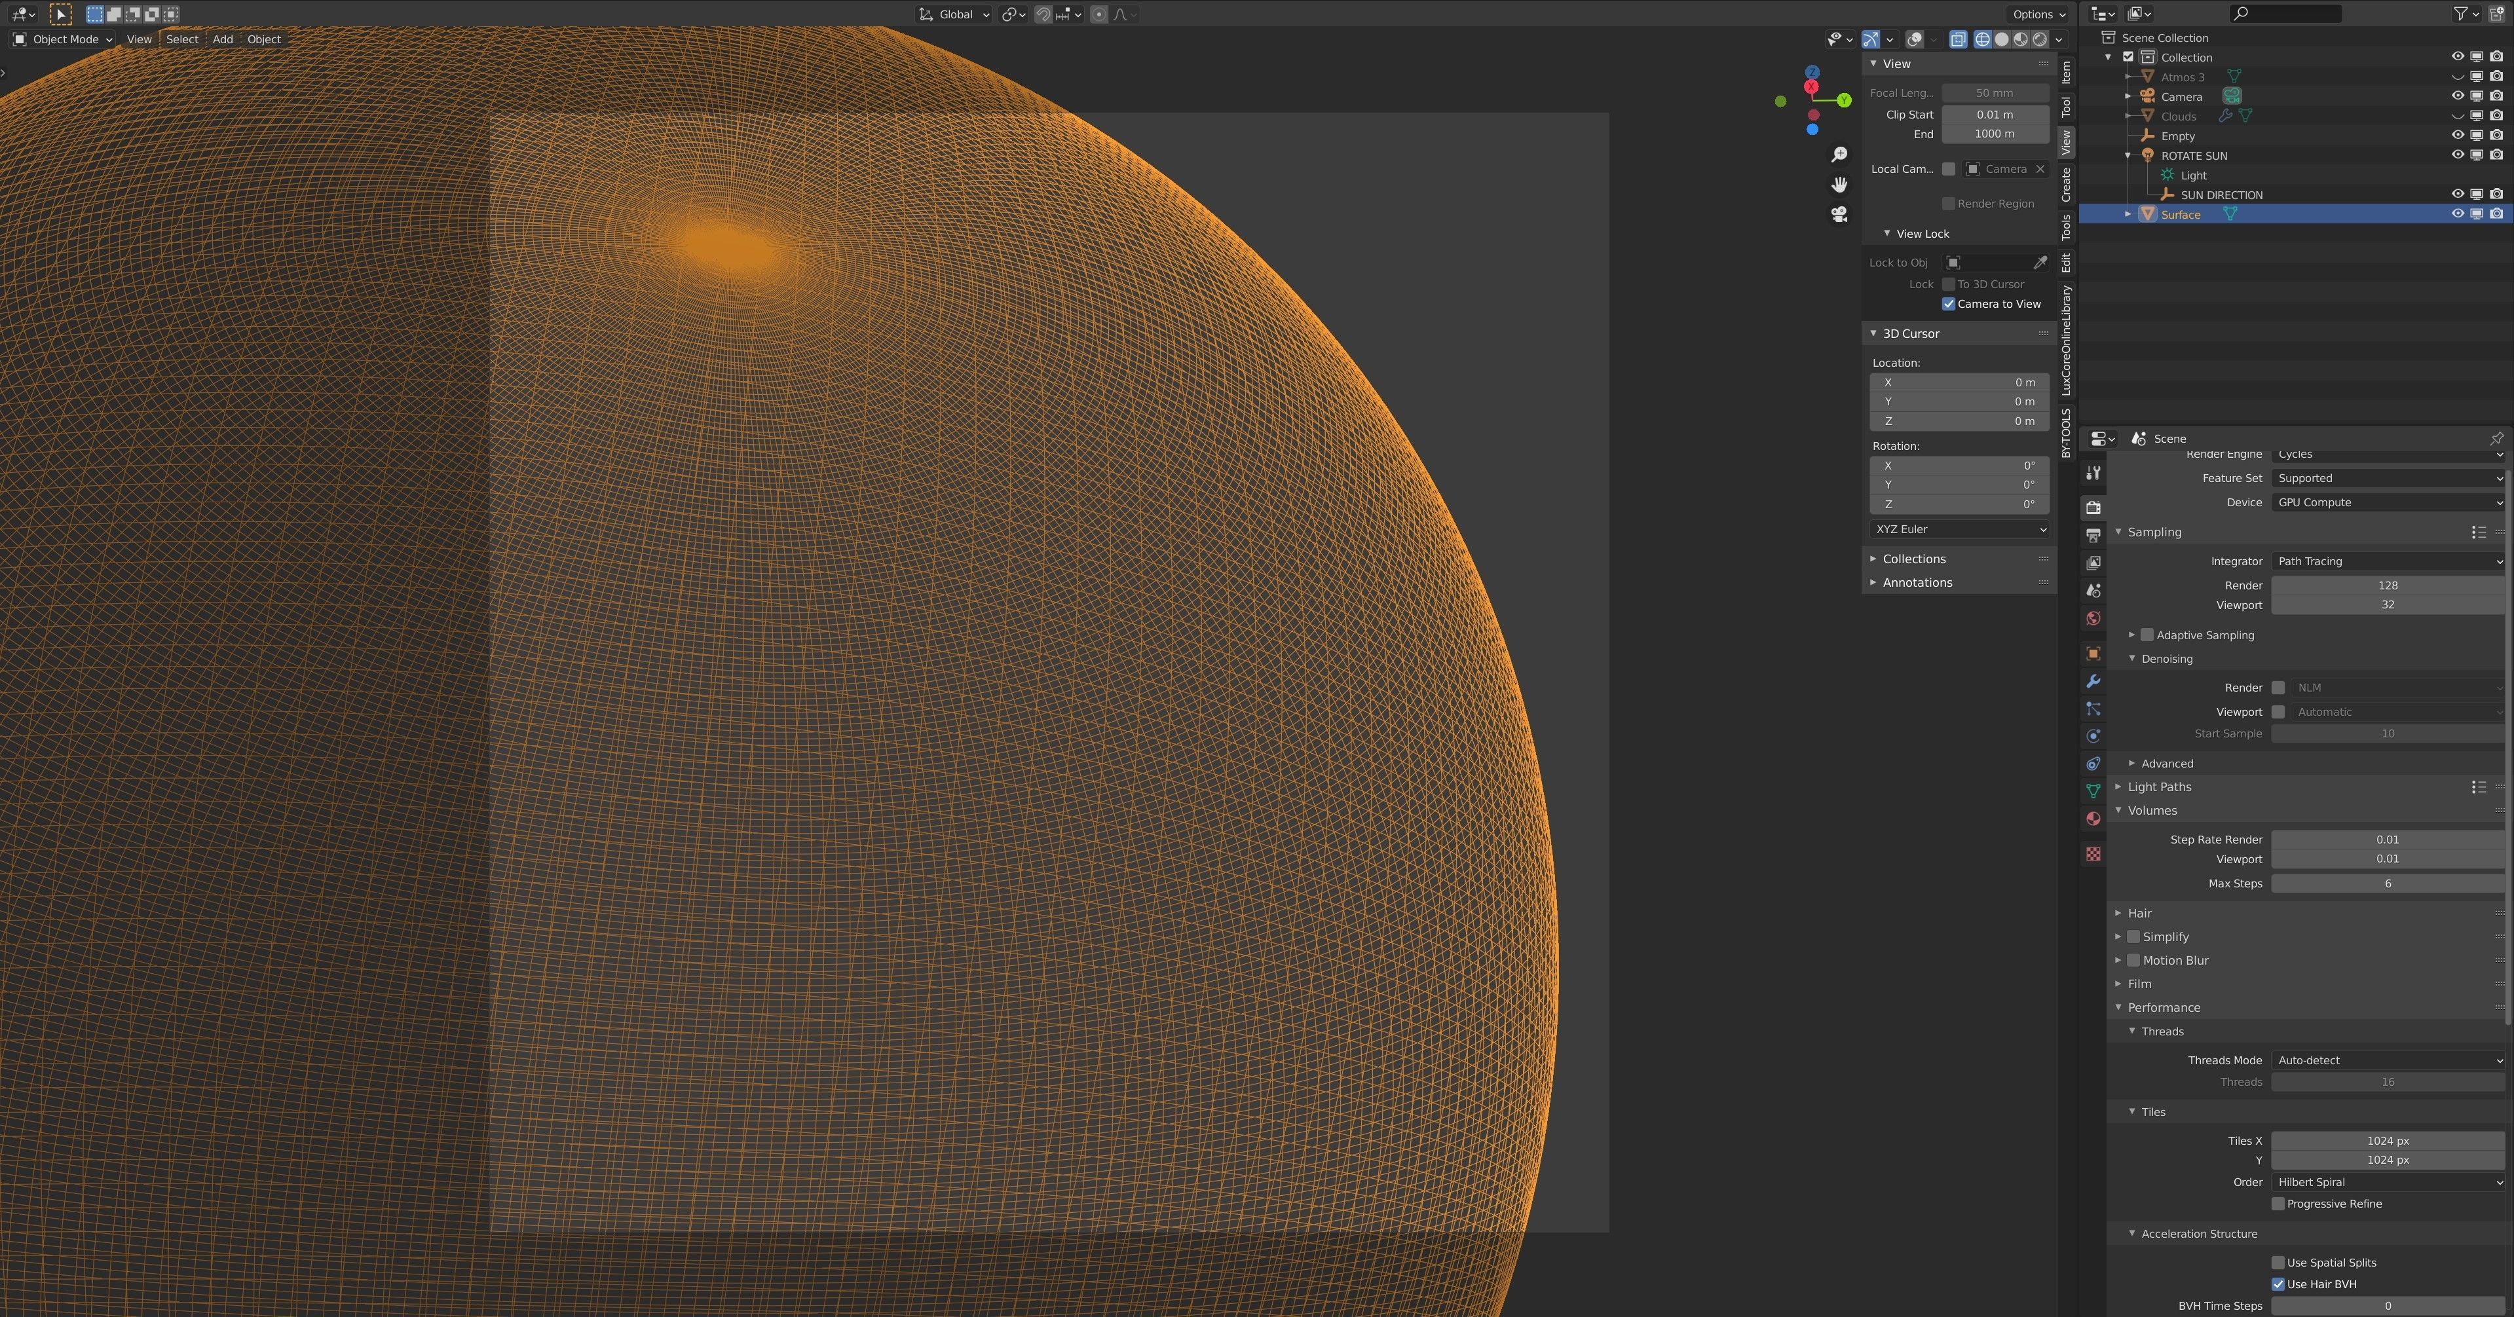The height and width of the screenshot is (1317, 2514).
Task: Enable Render denoising checkbox
Action: [x=2278, y=688]
